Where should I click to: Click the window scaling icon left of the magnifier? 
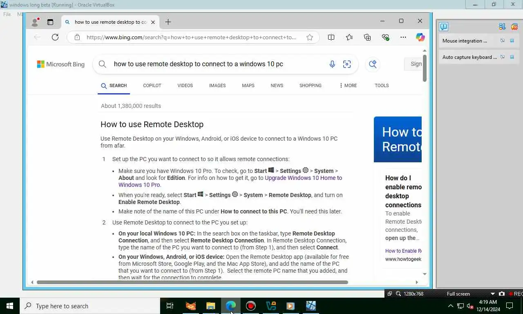pyautogui.click(x=390, y=294)
